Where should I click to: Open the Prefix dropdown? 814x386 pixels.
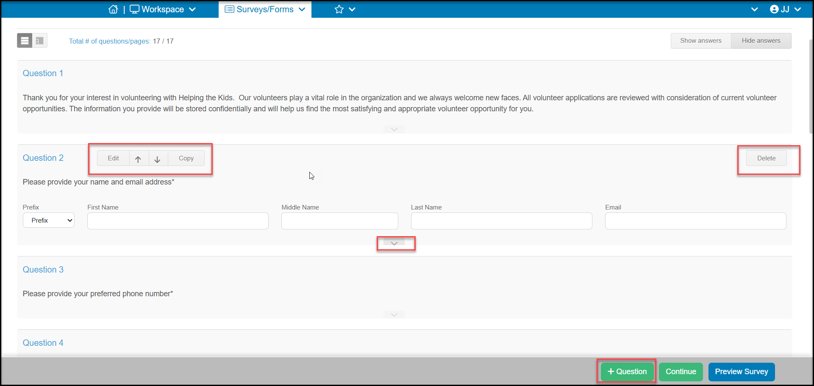pyautogui.click(x=49, y=221)
